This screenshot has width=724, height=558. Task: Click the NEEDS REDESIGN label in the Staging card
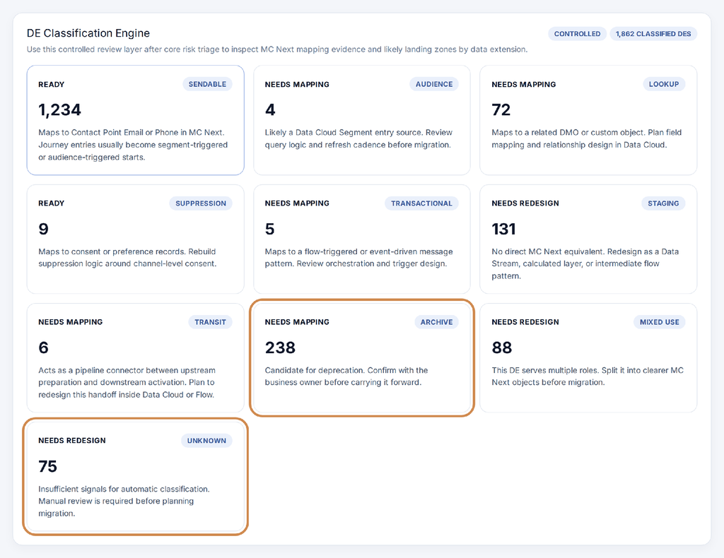tap(525, 203)
